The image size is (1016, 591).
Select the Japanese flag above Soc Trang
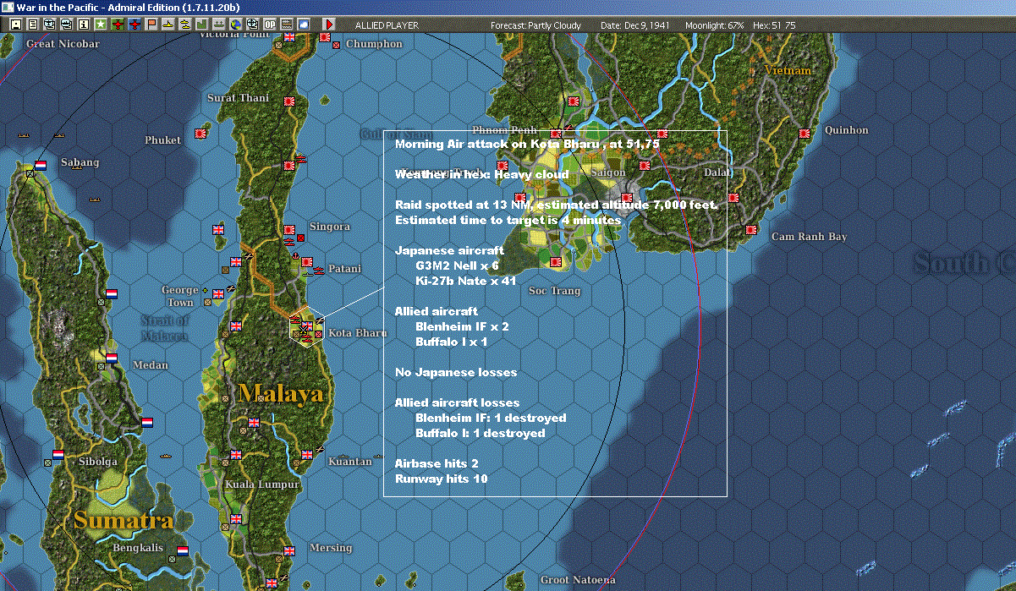tap(556, 261)
